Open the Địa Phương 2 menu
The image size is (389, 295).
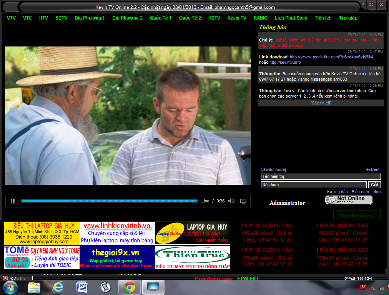(127, 18)
